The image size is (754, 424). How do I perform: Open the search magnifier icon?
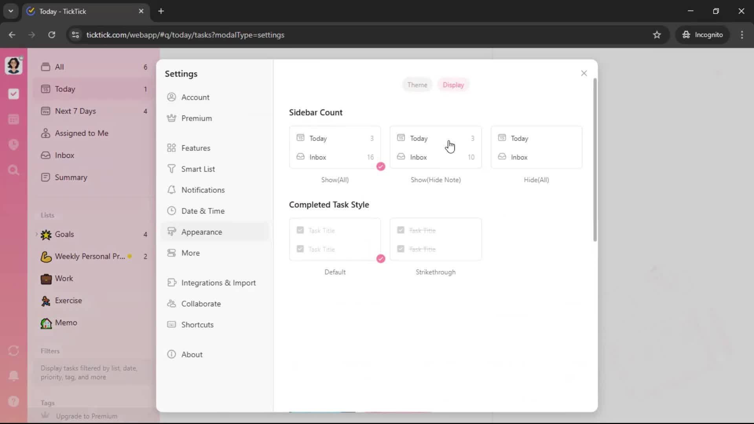click(x=14, y=170)
